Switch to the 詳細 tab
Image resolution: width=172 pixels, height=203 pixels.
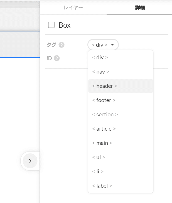[140, 8]
